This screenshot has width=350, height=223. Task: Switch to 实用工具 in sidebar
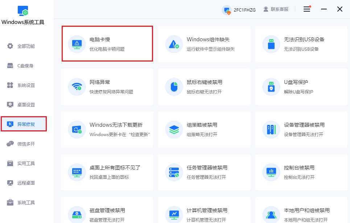(21, 163)
